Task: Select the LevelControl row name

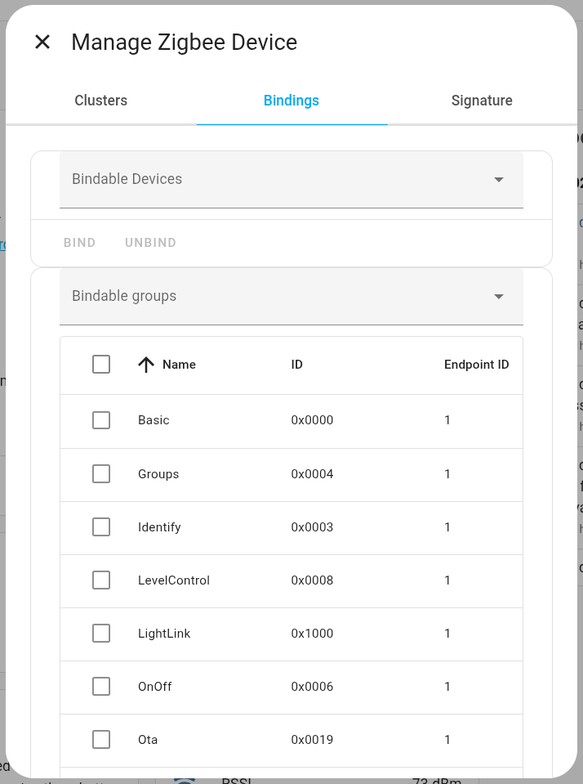Action: coord(174,580)
